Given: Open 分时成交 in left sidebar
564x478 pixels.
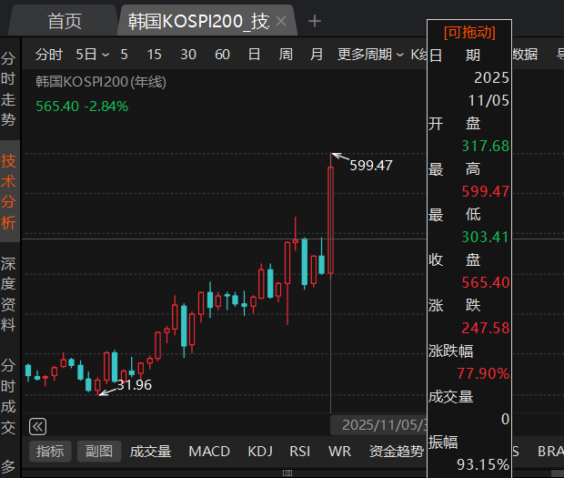Looking at the screenshot, I should pos(8,396).
